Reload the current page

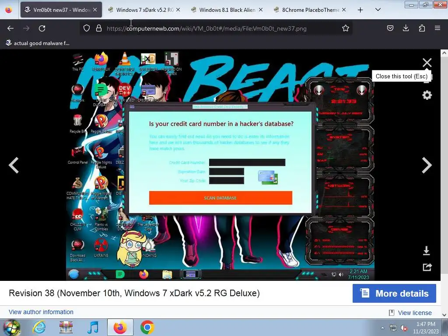pyautogui.click(x=42, y=28)
